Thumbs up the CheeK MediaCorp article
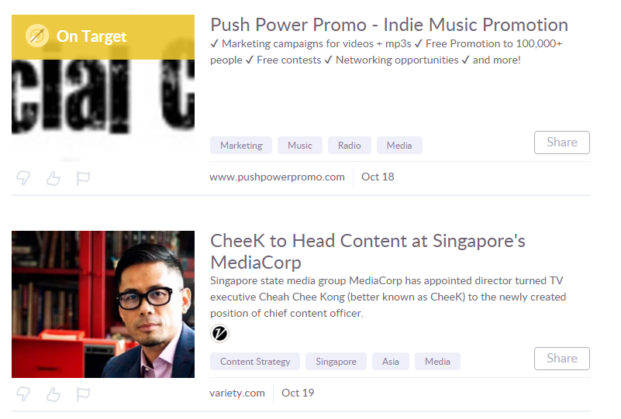Screen dimensions: 621x419 click(x=53, y=394)
